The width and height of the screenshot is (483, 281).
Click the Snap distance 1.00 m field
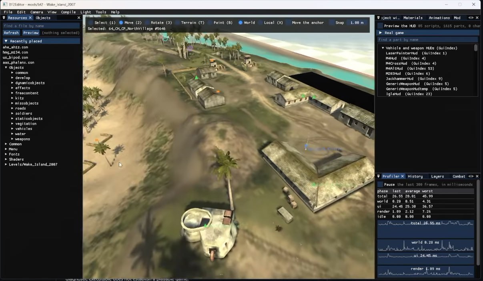[357, 23]
